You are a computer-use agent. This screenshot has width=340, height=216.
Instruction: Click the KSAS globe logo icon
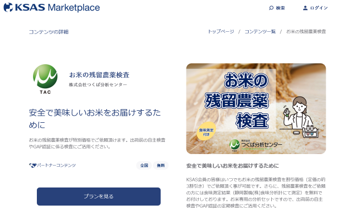pyautogui.click(x=8, y=7)
